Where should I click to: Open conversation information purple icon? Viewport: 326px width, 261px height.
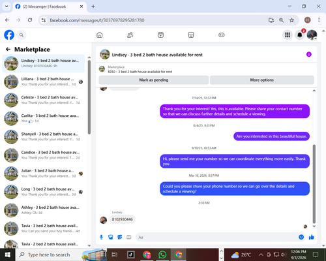(309, 54)
